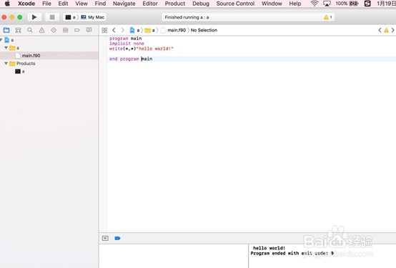This screenshot has width=396, height=268.
Task: Go forward in editor history
Action: [123, 30]
